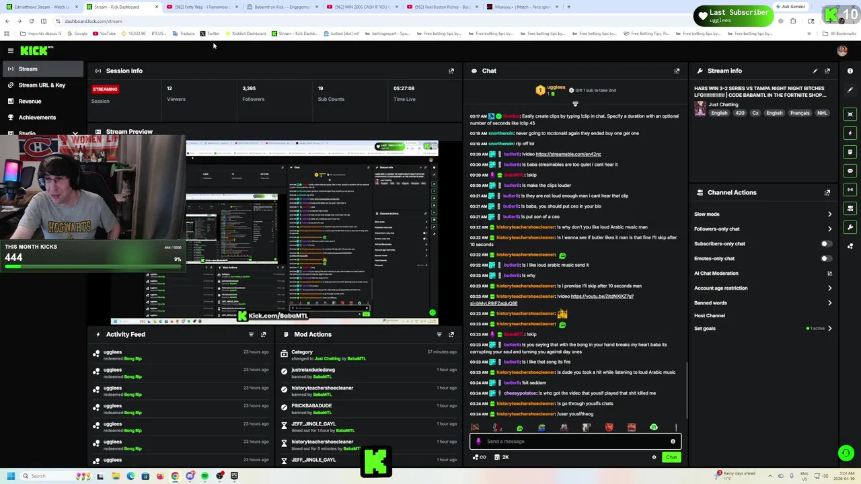
Task: Click the Stream Preview thumbnail
Action: point(274,232)
